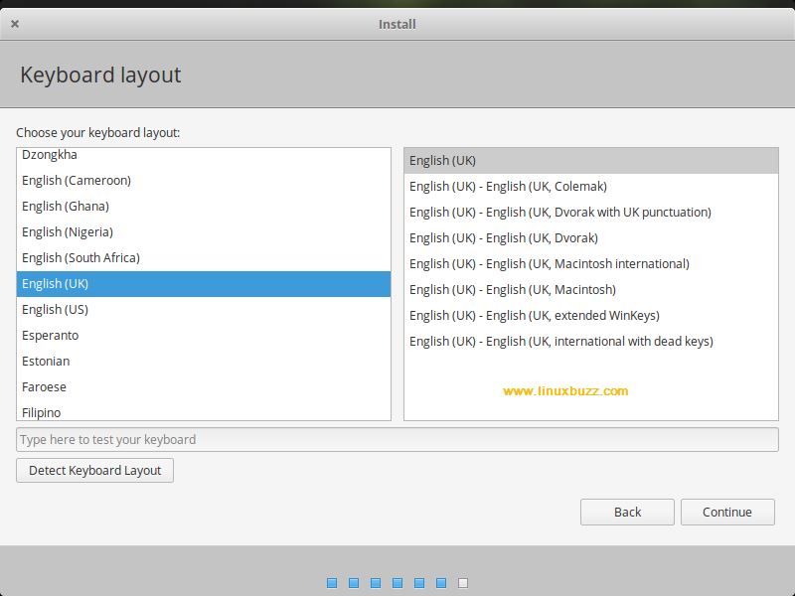
Task: Select Dzongkha in the language list
Action: tap(204, 155)
